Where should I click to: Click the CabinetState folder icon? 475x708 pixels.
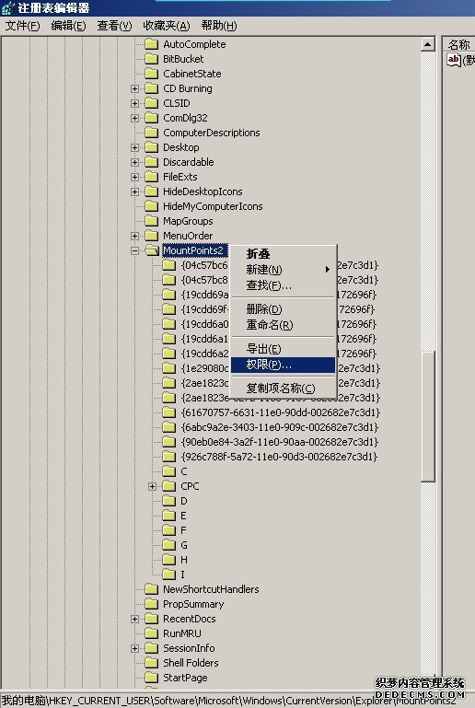pos(151,74)
